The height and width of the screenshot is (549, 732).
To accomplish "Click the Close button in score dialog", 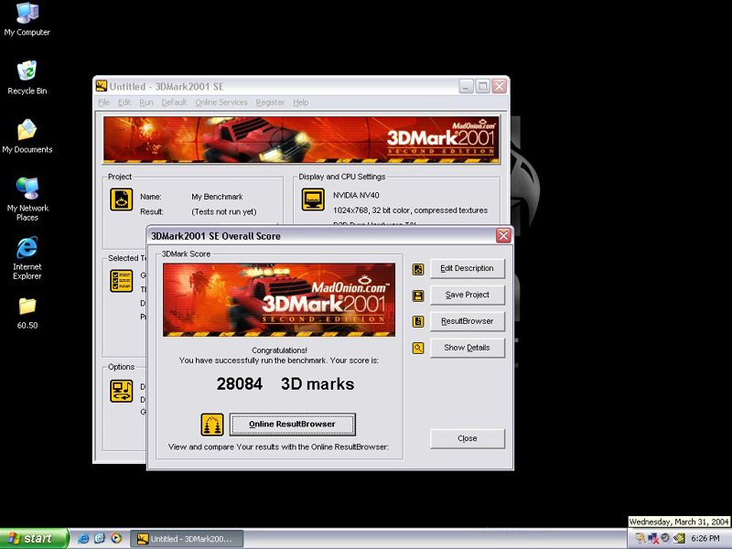I will [468, 439].
